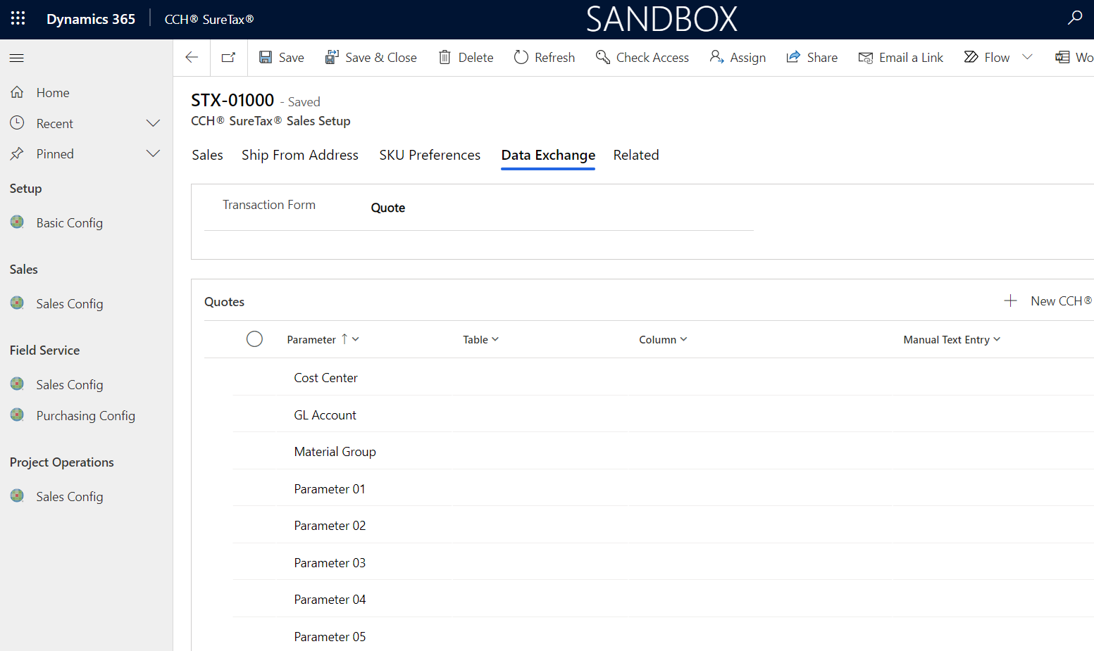This screenshot has height=651, width=1094.
Task: Click the plus icon for New CCH record
Action: click(x=1010, y=301)
